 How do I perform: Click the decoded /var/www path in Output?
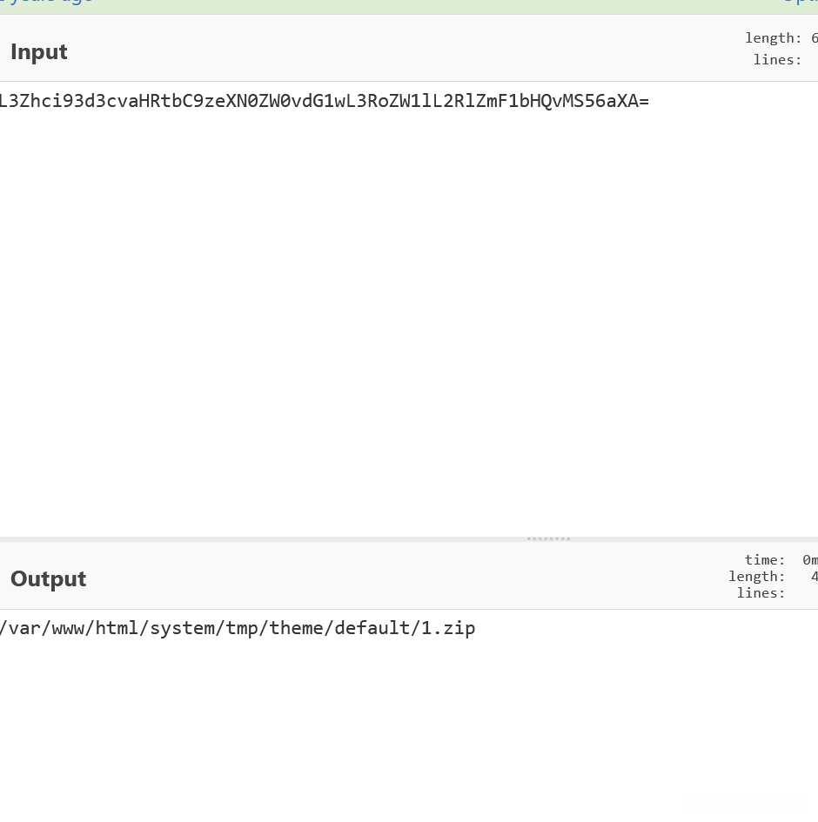pyautogui.click(x=237, y=628)
